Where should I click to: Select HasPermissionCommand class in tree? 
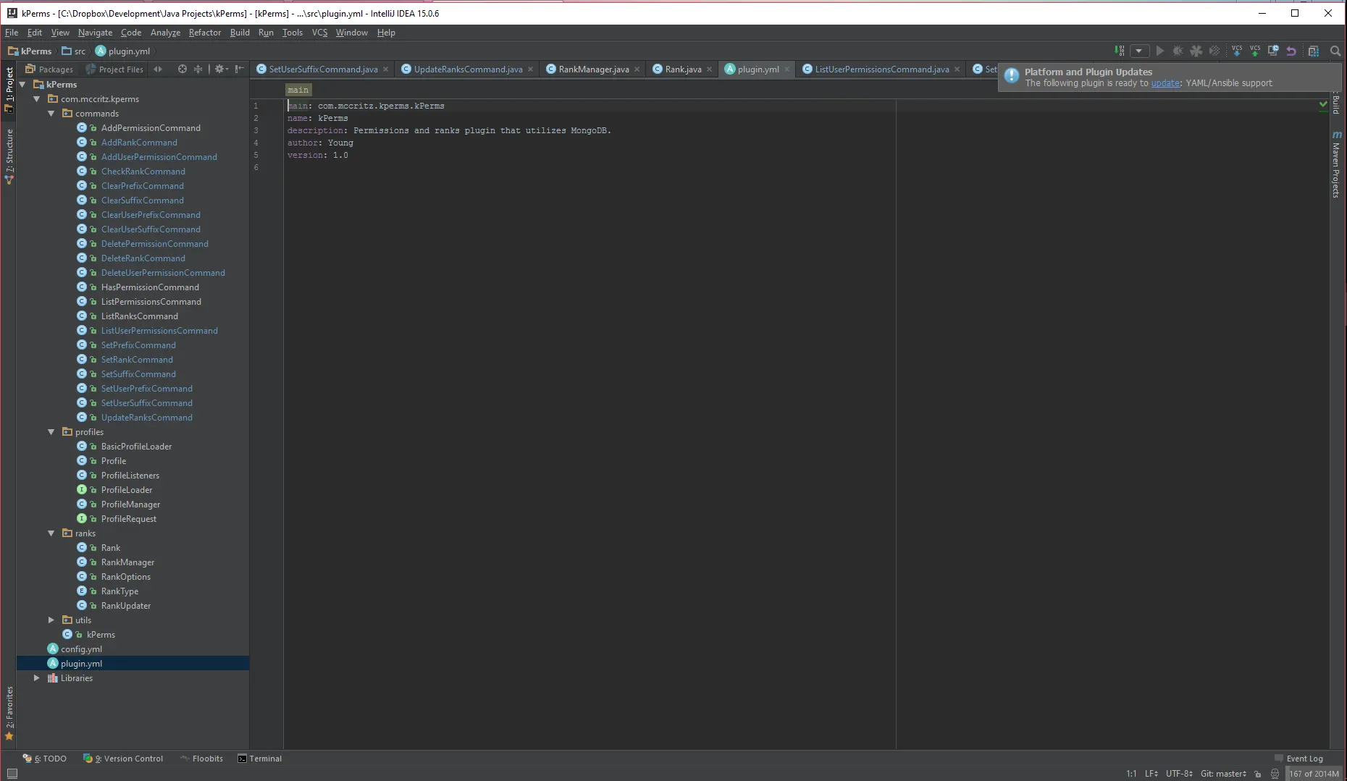150,287
